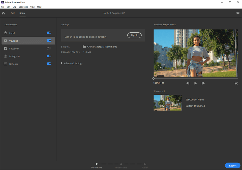Click the Premiere Rush app icon in title bar

click(3, 2)
